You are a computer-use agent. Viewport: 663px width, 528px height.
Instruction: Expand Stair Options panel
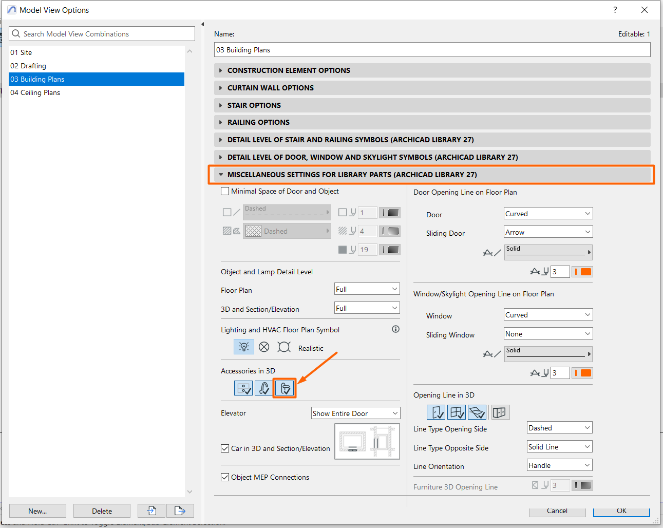click(432, 105)
